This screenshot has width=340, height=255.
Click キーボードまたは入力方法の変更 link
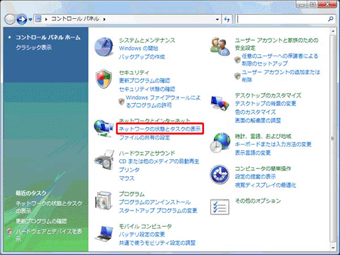(x=273, y=144)
